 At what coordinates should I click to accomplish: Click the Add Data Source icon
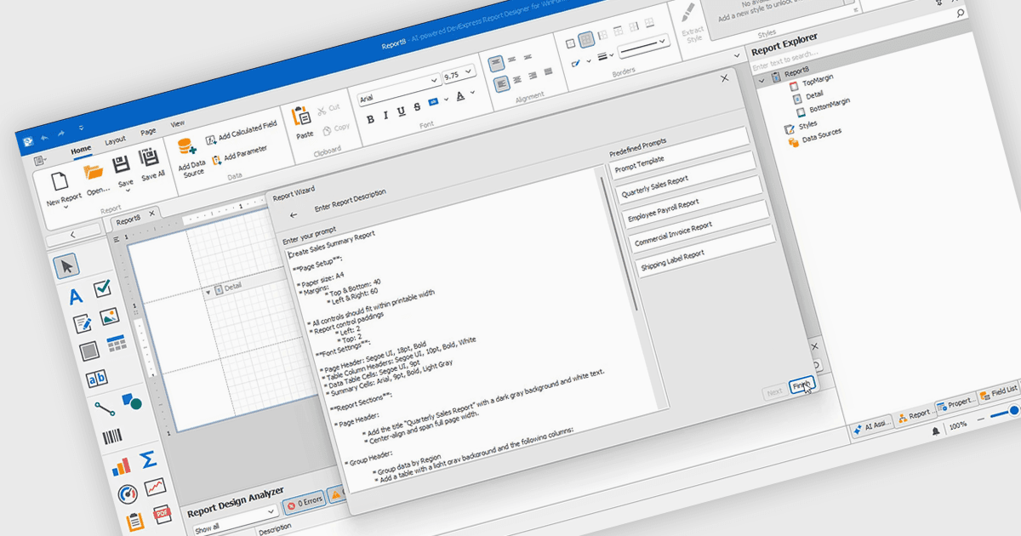[x=187, y=145]
